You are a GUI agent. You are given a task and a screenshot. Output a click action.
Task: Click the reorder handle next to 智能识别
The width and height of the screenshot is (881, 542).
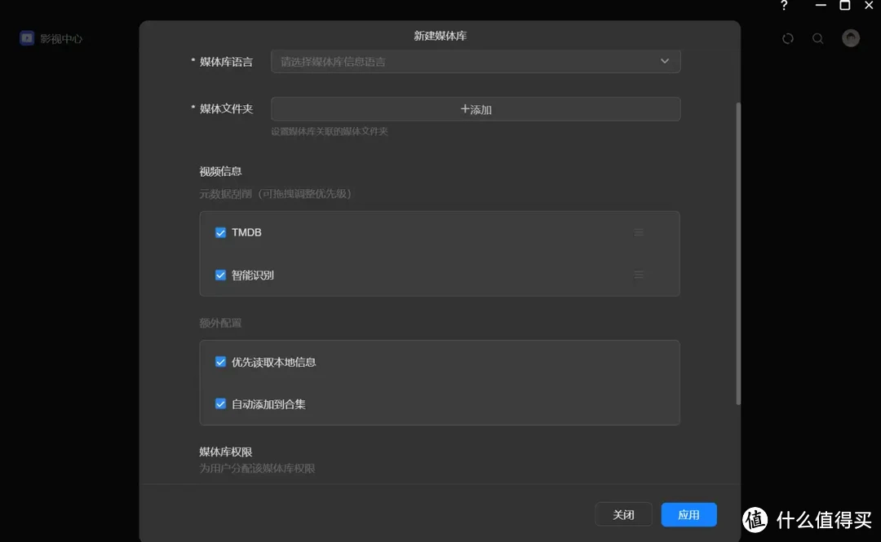(639, 275)
